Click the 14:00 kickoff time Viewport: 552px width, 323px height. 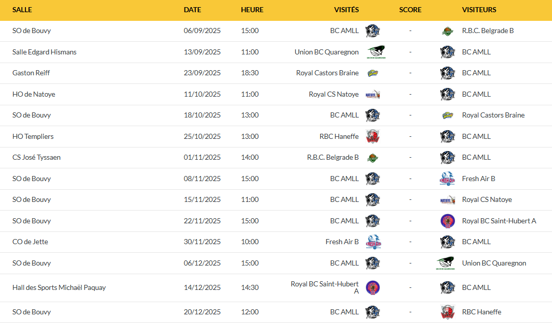tap(250, 158)
